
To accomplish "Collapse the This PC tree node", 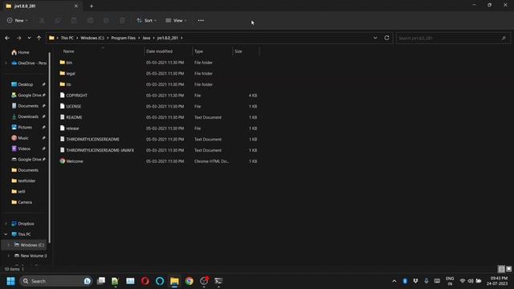I will click(x=6, y=234).
